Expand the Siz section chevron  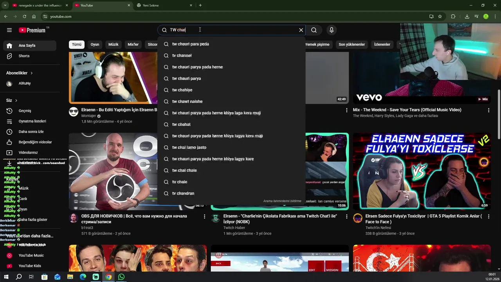point(16,101)
